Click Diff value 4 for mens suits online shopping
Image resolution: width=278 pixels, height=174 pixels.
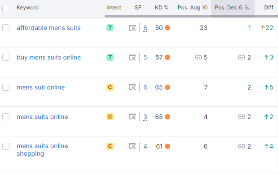pos(269,146)
